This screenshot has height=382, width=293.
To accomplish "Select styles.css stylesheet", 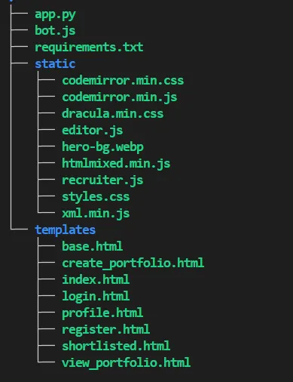I will (x=96, y=197).
